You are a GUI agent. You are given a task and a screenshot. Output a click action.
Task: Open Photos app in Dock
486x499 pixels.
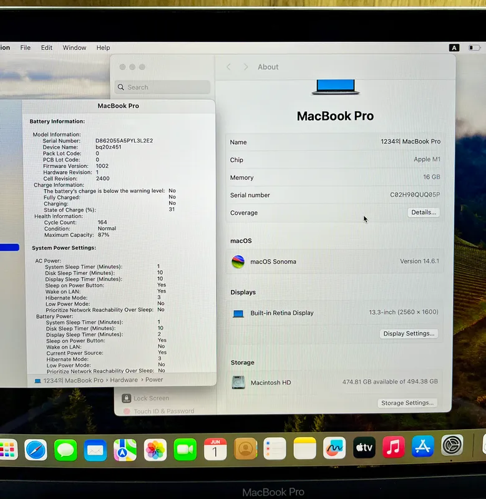pos(155,450)
